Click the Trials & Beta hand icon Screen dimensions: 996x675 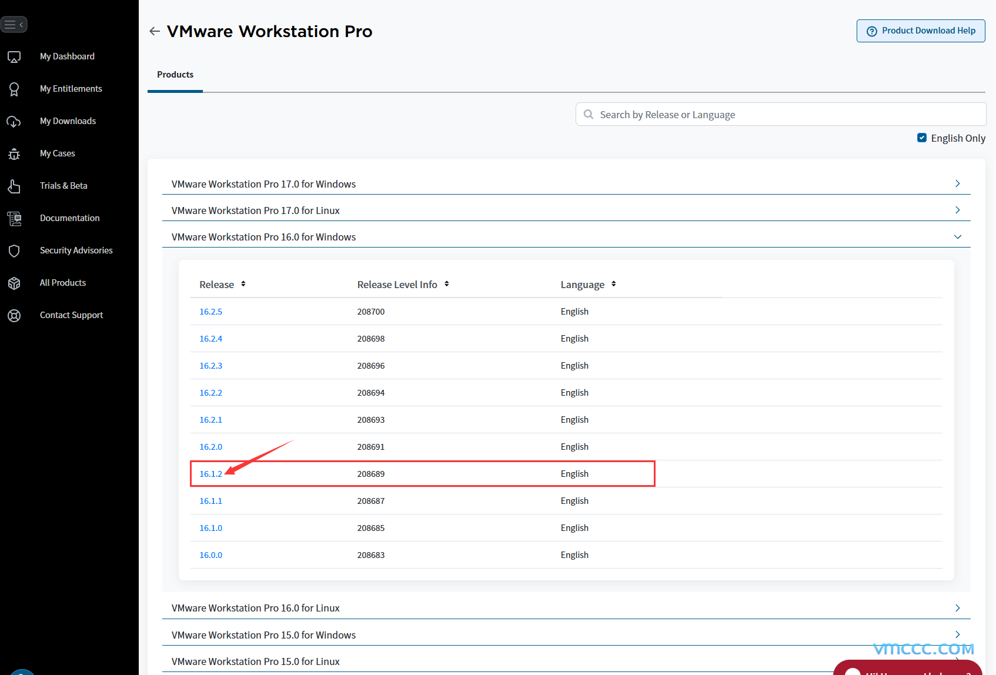pos(14,186)
